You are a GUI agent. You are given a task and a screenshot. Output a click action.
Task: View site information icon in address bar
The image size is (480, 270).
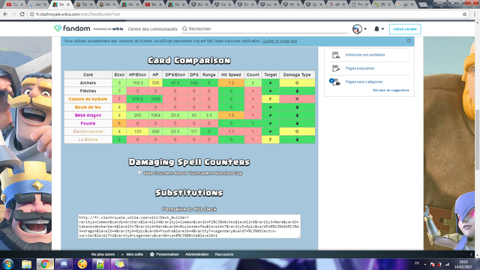tap(31, 14)
